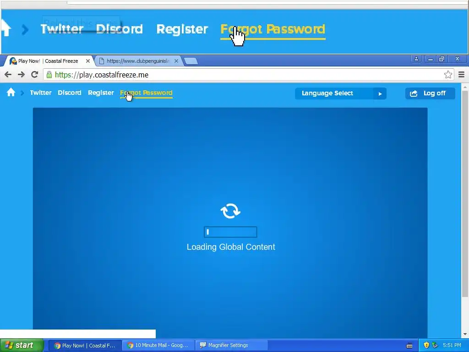Click the blank page icon on clubpenguinisland tab
The image size is (469, 352).
(101, 61)
